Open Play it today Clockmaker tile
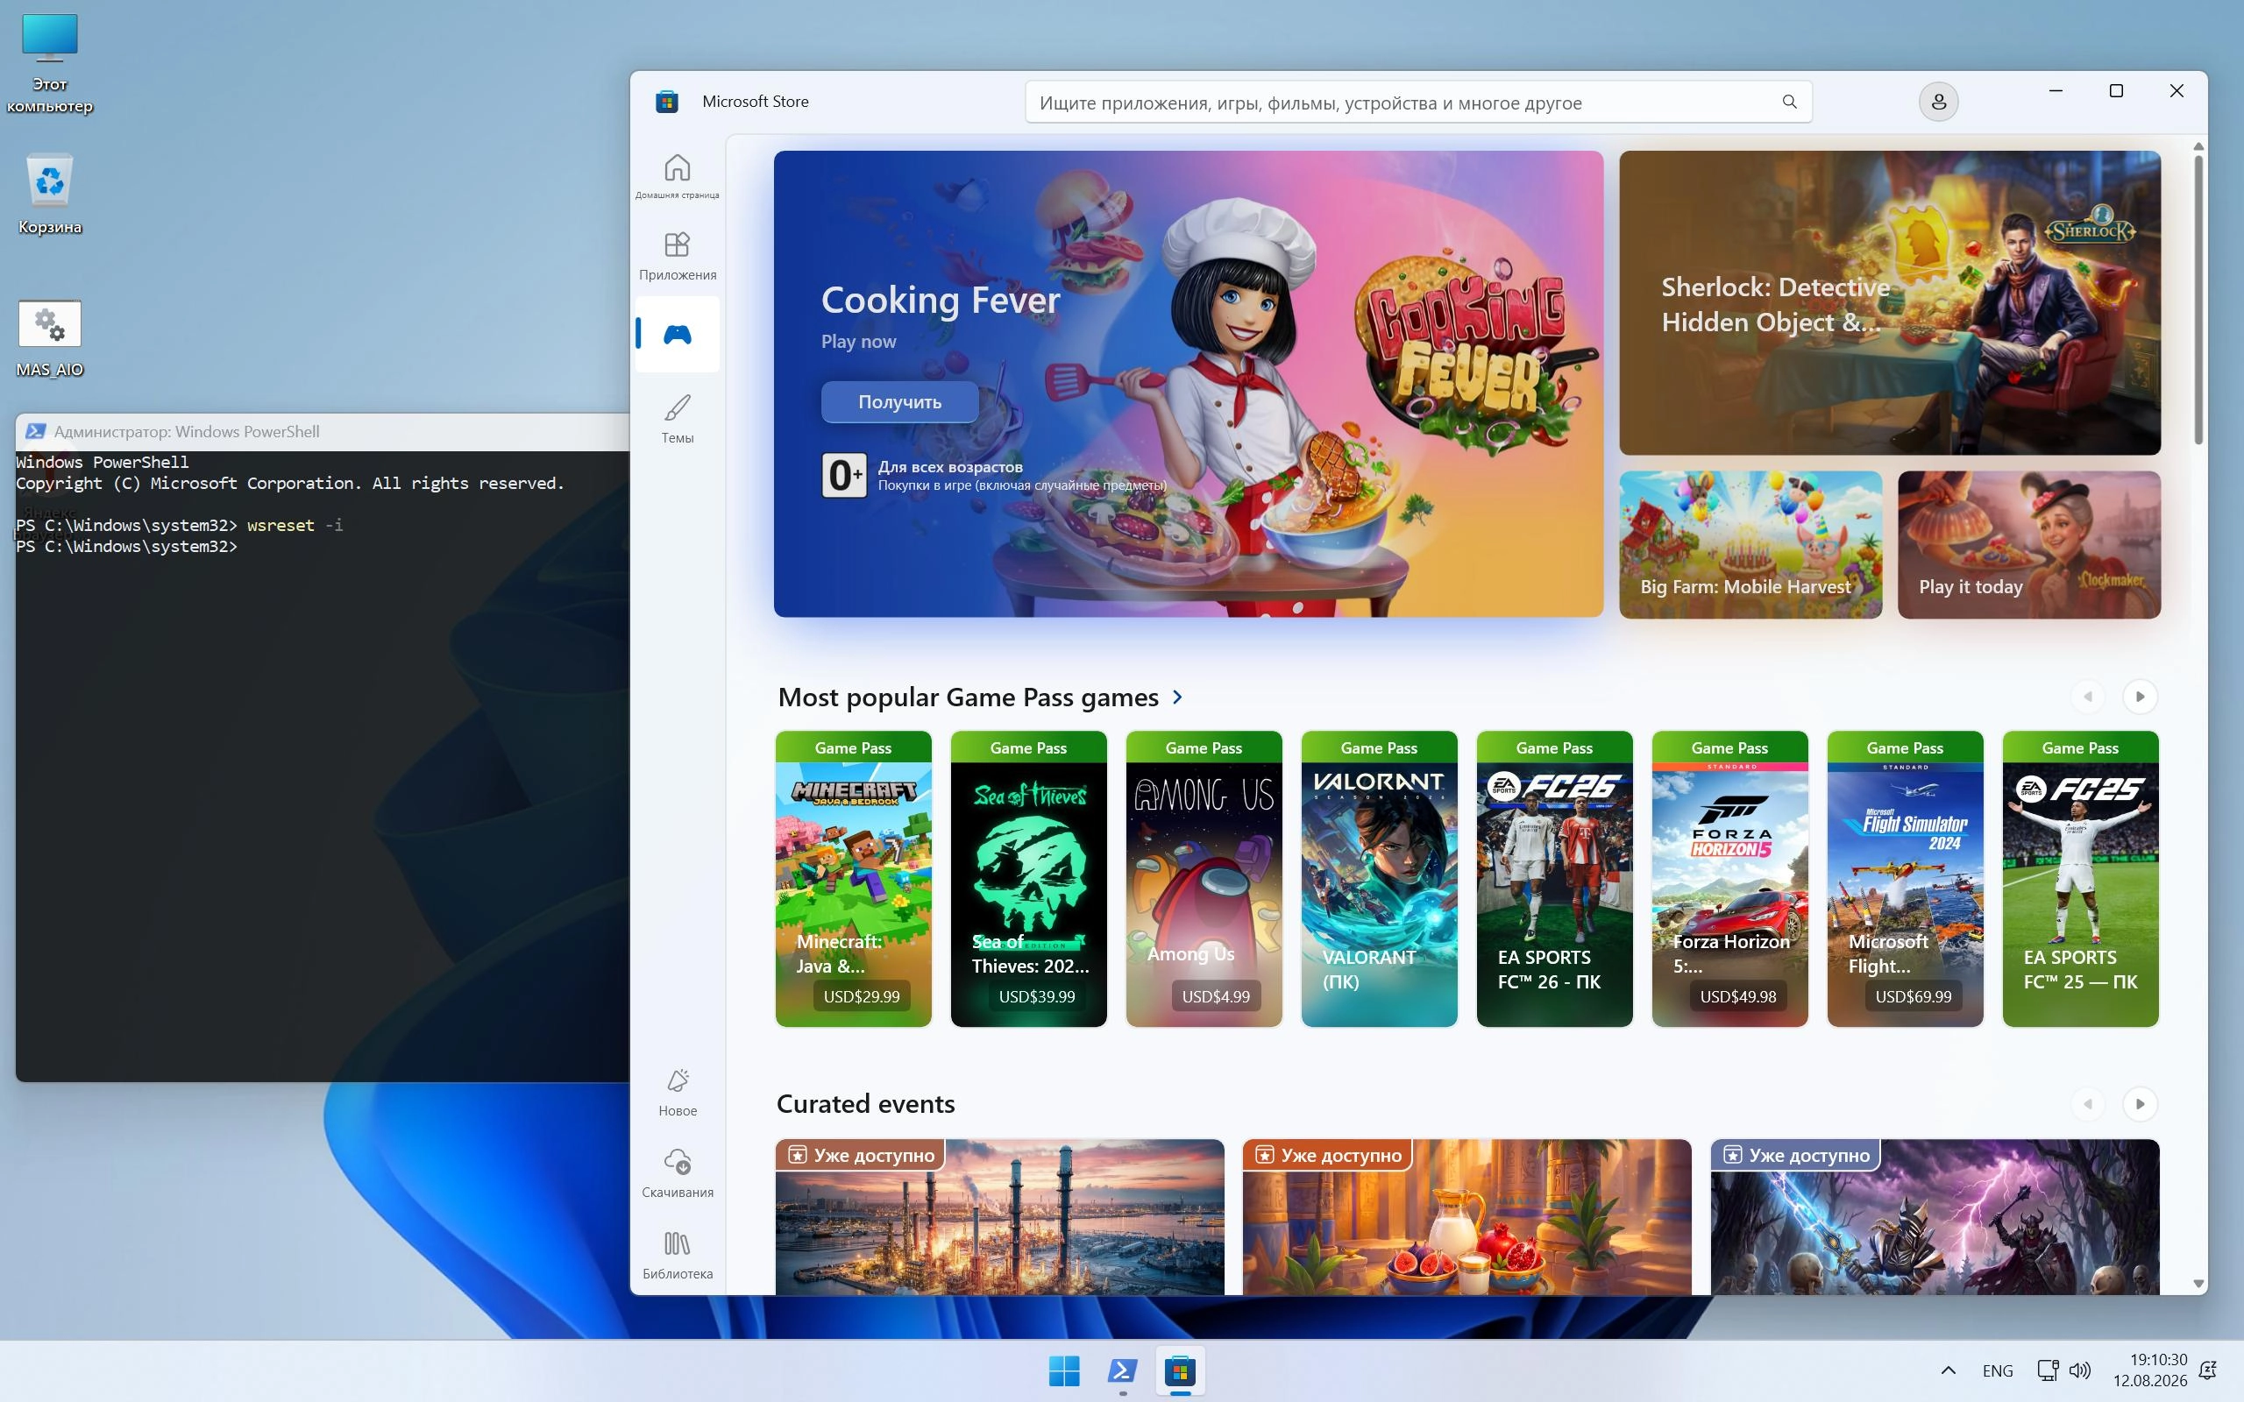 (2029, 544)
